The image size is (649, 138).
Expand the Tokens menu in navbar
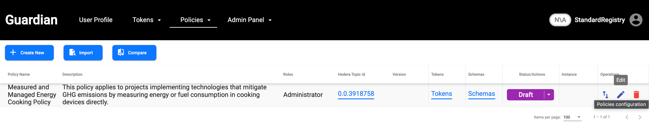[146, 20]
